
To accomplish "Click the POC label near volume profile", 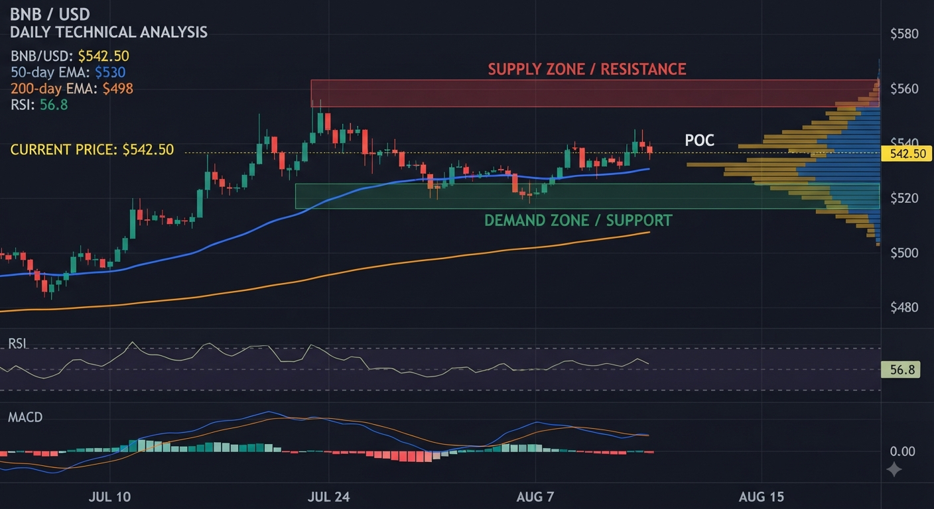I will coord(699,141).
